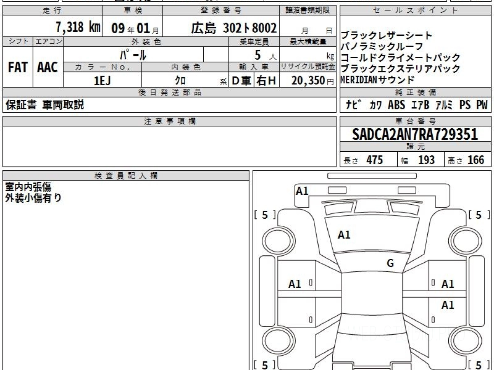Click the A1 mark on the hood
The width and height of the screenshot is (494, 370).
(344, 235)
